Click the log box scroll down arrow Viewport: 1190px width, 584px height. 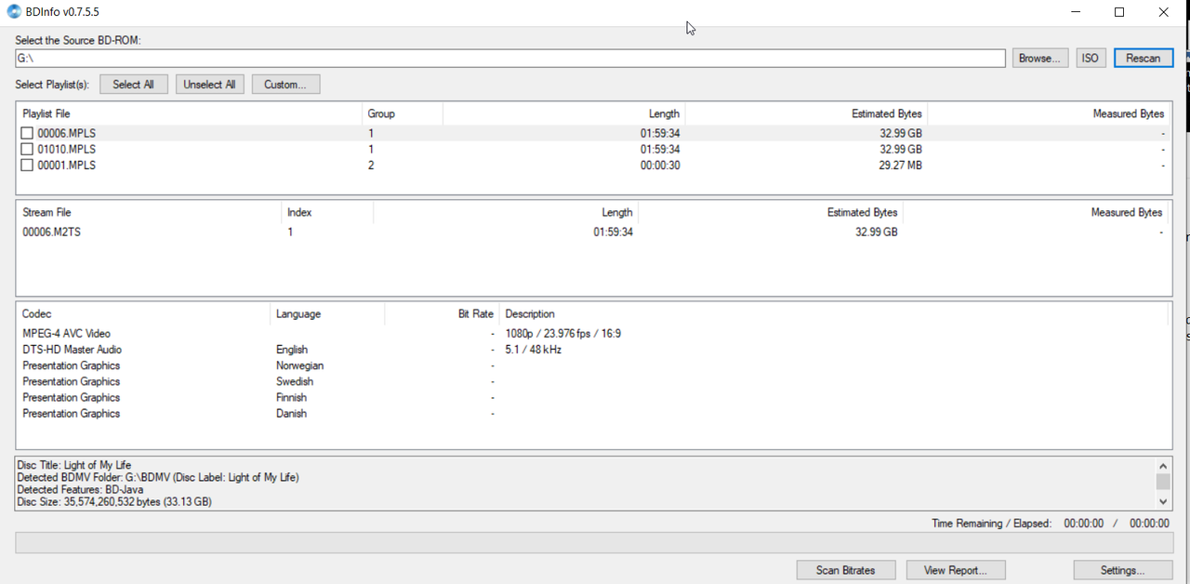pos(1163,501)
